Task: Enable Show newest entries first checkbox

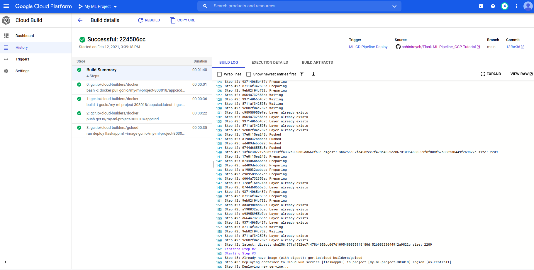Action: (249, 74)
